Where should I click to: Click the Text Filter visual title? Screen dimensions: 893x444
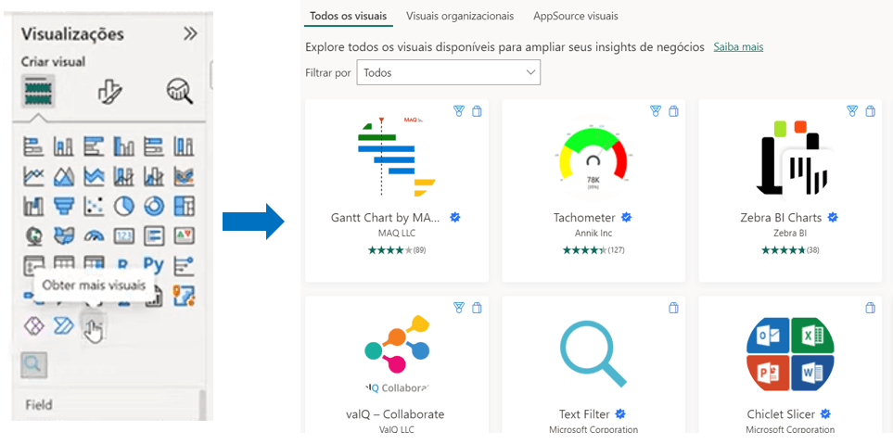pos(584,414)
